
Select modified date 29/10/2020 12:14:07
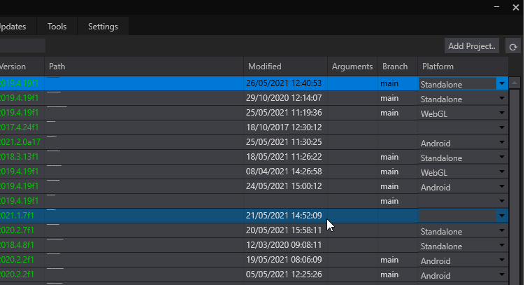tap(284, 98)
